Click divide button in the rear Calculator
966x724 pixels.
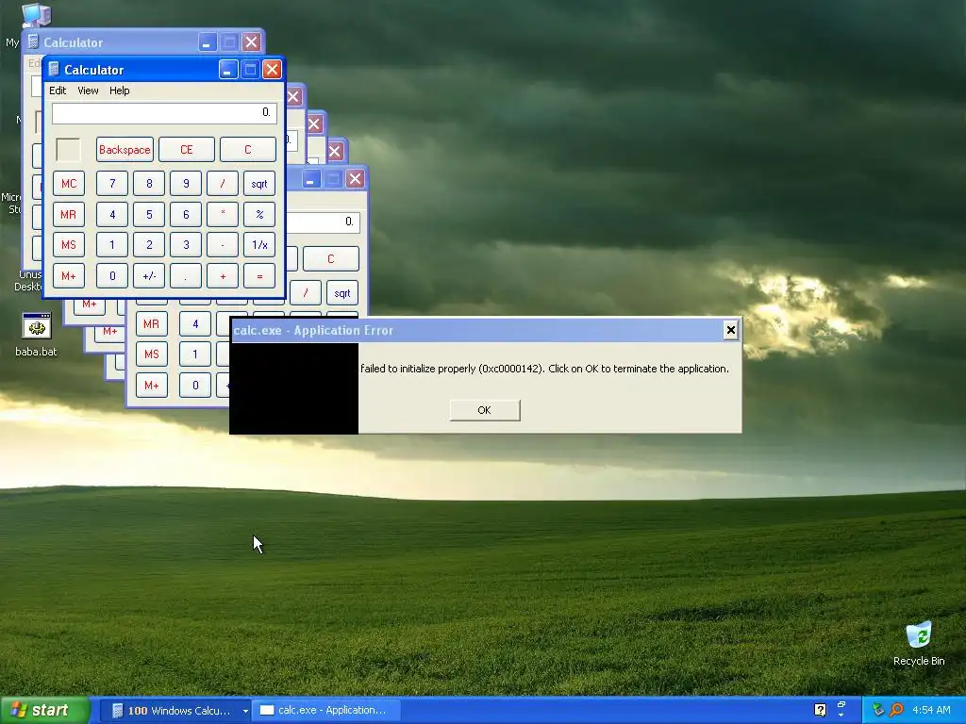coord(306,293)
